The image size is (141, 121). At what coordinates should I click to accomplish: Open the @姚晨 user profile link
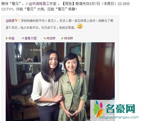10,21
